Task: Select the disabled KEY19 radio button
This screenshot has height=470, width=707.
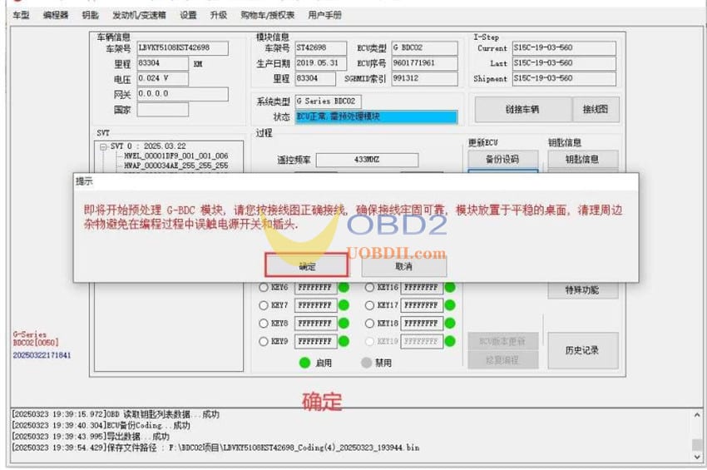Action: 370,341
